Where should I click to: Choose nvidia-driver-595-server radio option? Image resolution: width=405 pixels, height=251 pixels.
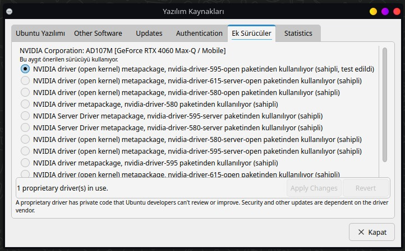(x=25, y=116)
